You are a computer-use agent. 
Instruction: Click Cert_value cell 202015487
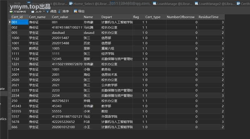pyautogui.click(x=67, y=38)
